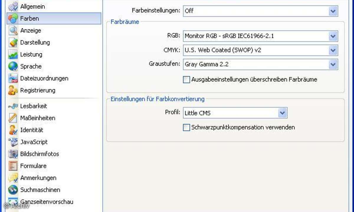Click the Leistung chart icon

[x=13, y=54]
